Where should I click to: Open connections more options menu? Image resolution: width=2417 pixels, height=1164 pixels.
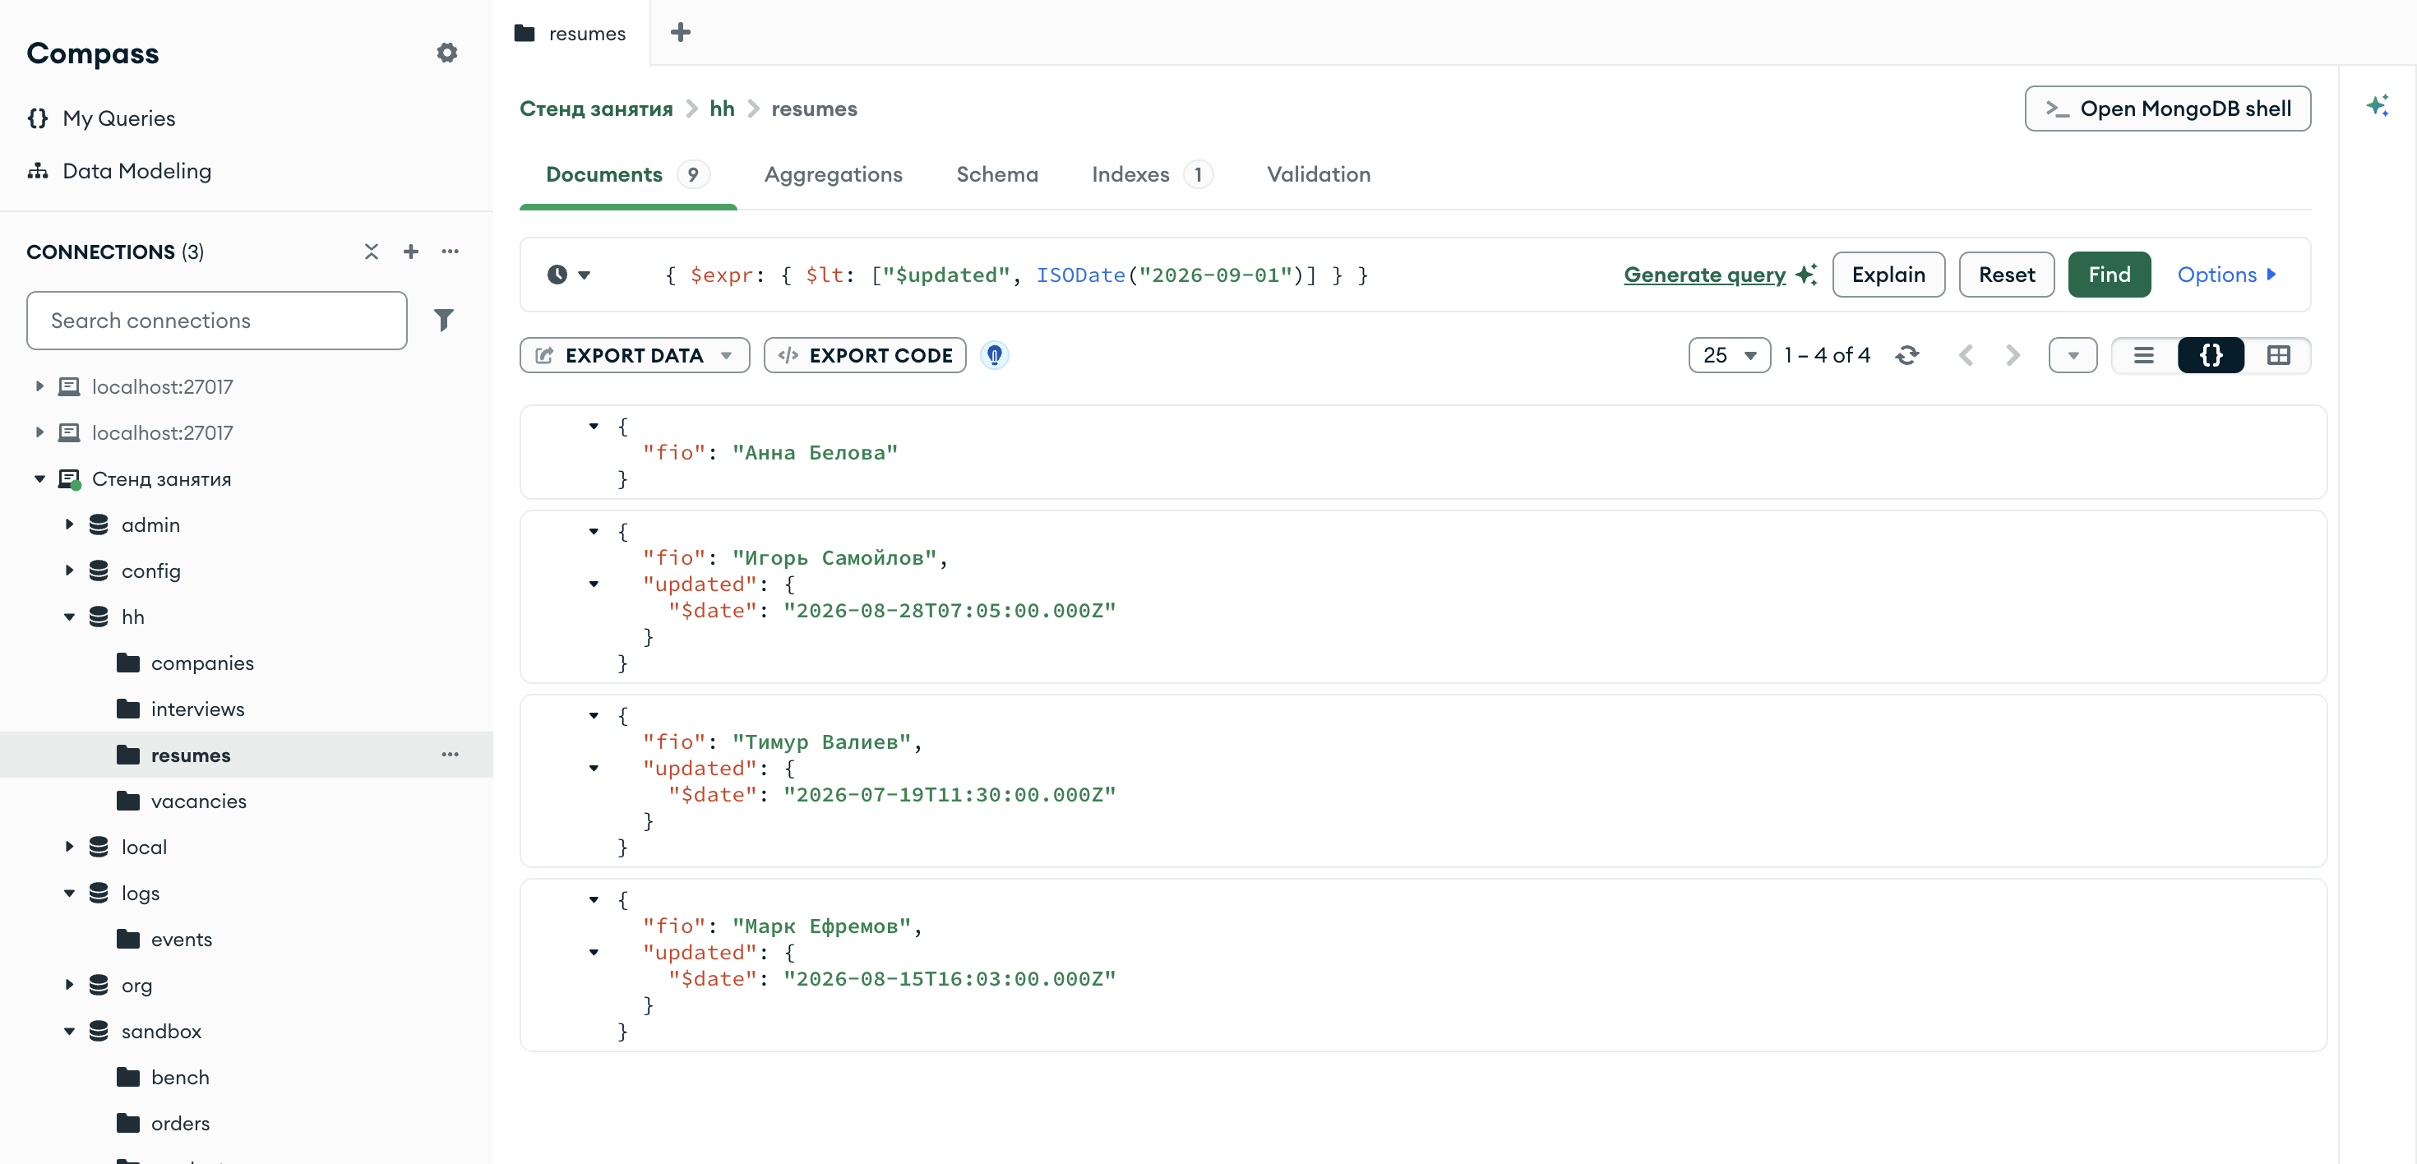pyautogui.click(x=451, y=252)
